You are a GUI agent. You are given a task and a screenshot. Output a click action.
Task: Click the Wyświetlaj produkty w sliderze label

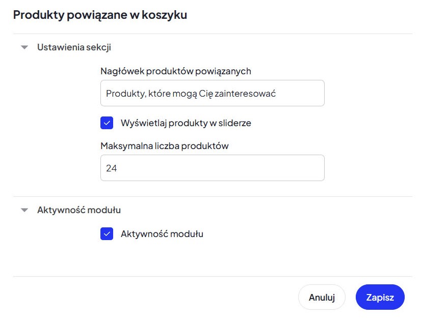(186, 123)
